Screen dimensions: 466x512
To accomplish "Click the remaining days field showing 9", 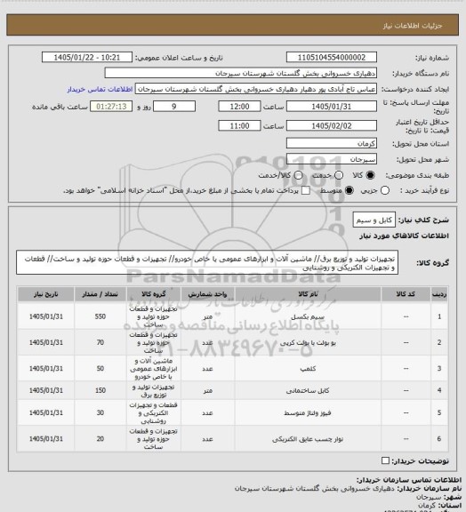I will click(174, 107).
